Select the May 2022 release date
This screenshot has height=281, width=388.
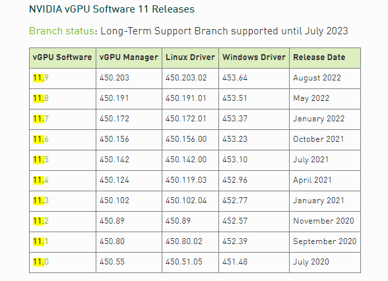pyautogui.click(x=311, y=98)
